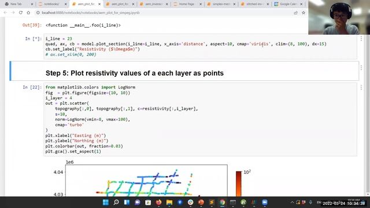This screenshot has height=208, width=370.
Task: Close the notebooks/ browser tab
Action: pyautogui.click(x=65, y=4)
